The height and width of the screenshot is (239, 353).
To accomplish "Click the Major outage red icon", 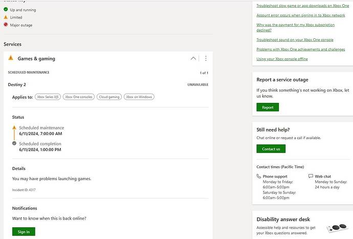I will tap(6, 25).
